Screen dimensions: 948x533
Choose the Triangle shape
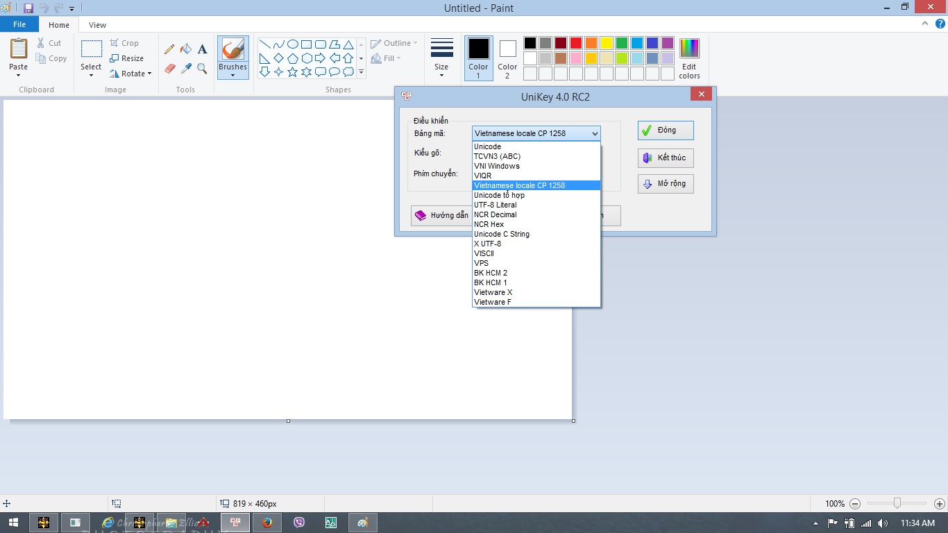[x=348, y=44]
